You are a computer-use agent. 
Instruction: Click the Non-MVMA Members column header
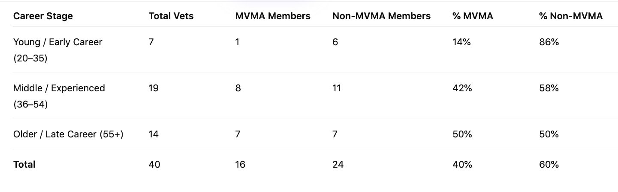coord(381,16)
